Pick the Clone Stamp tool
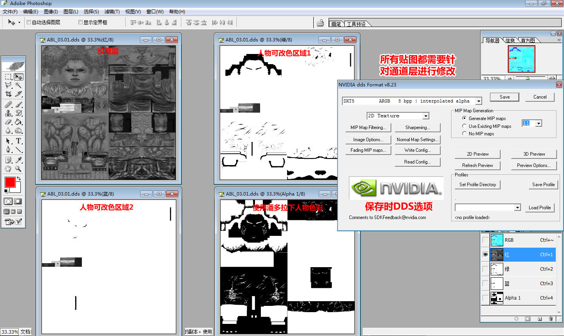 tap(8, 113)
